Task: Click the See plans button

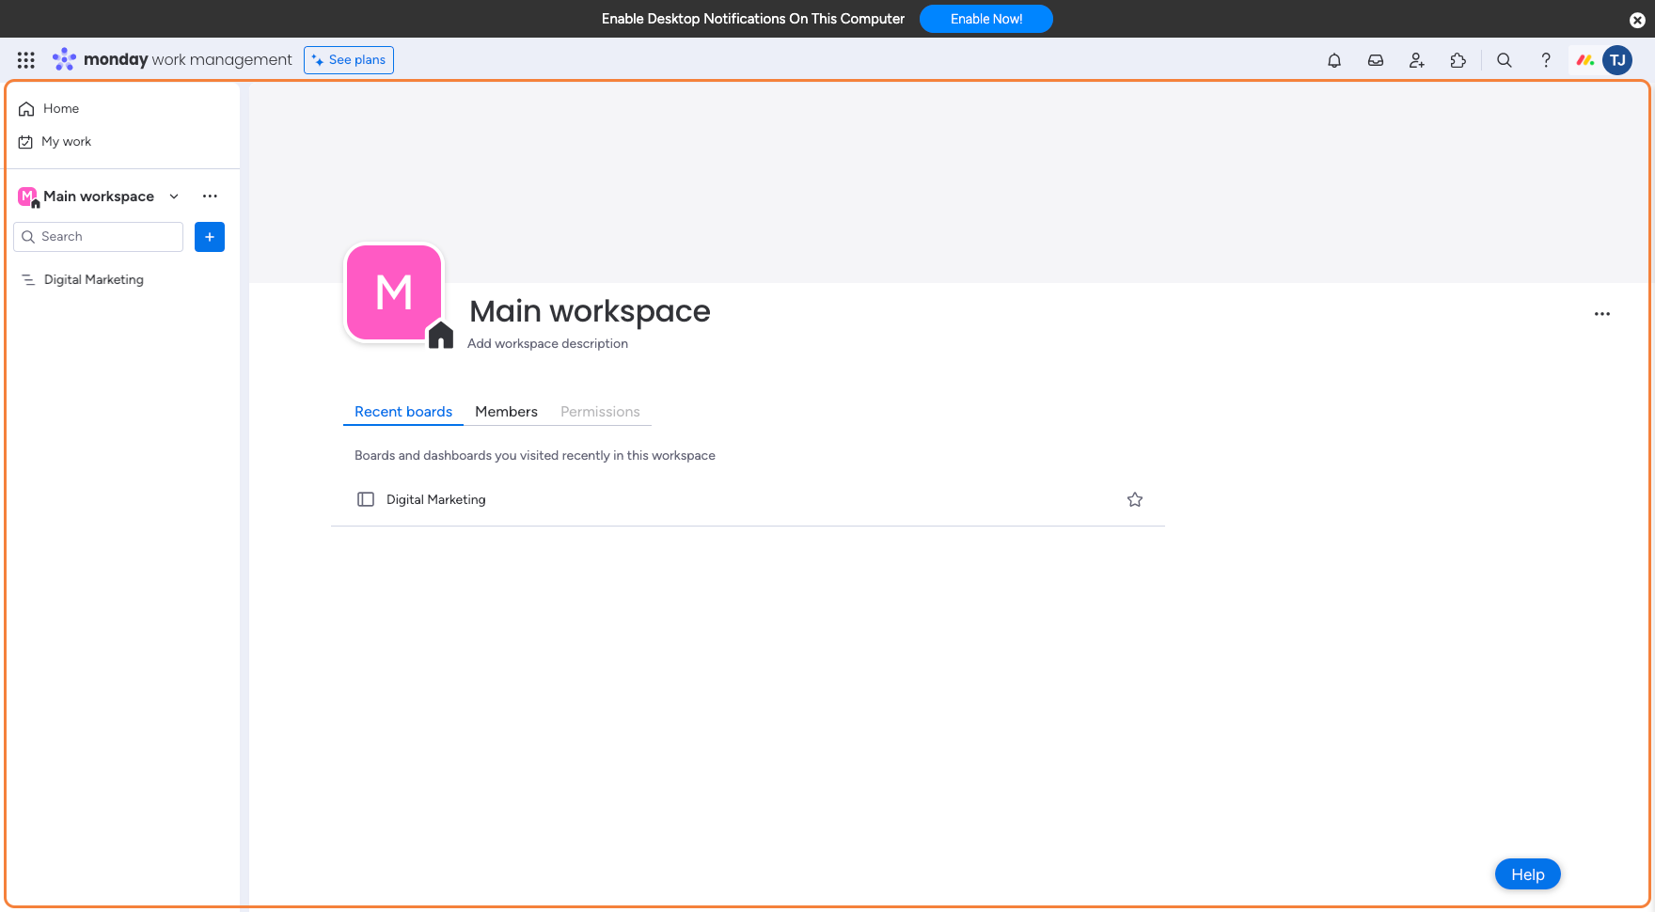Action: [x=349, y=60]
